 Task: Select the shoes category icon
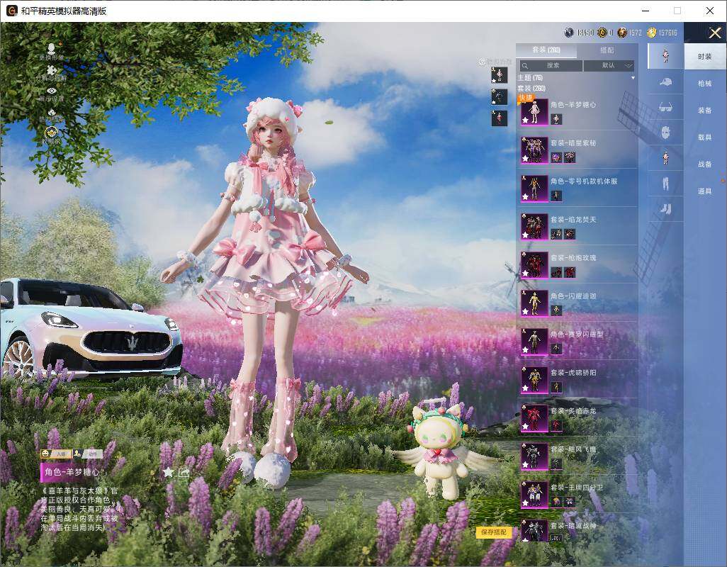tap(665, 209)
